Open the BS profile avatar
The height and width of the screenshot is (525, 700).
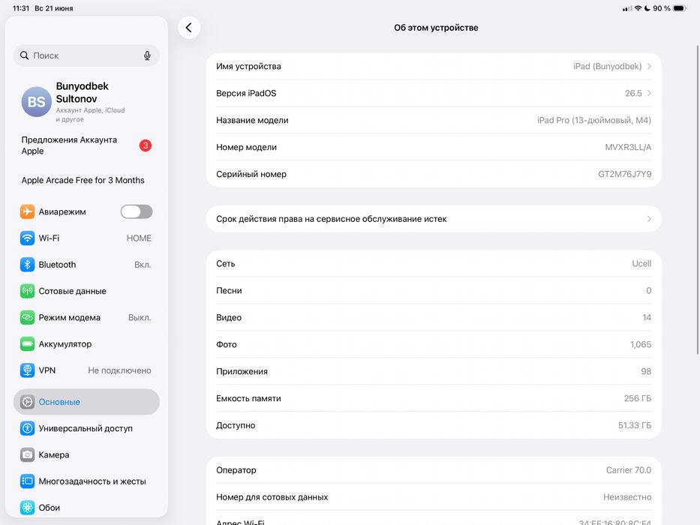tap(37, 102)
